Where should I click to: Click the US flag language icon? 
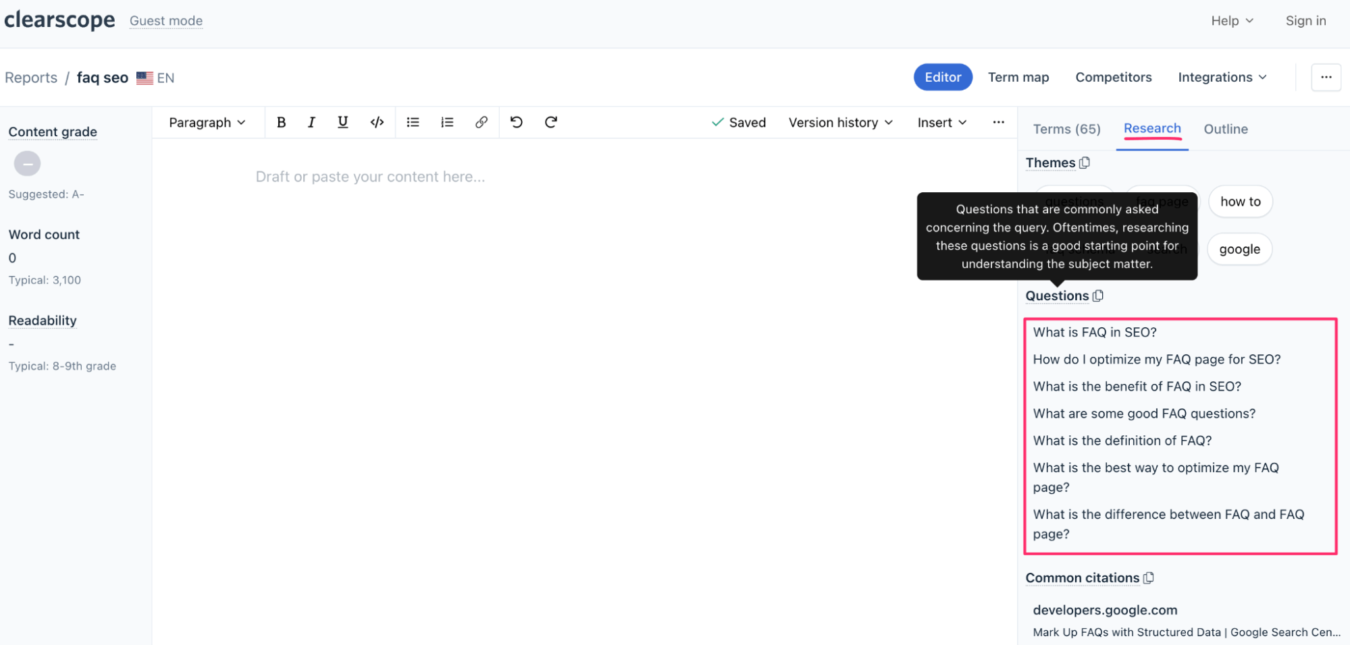145,78
